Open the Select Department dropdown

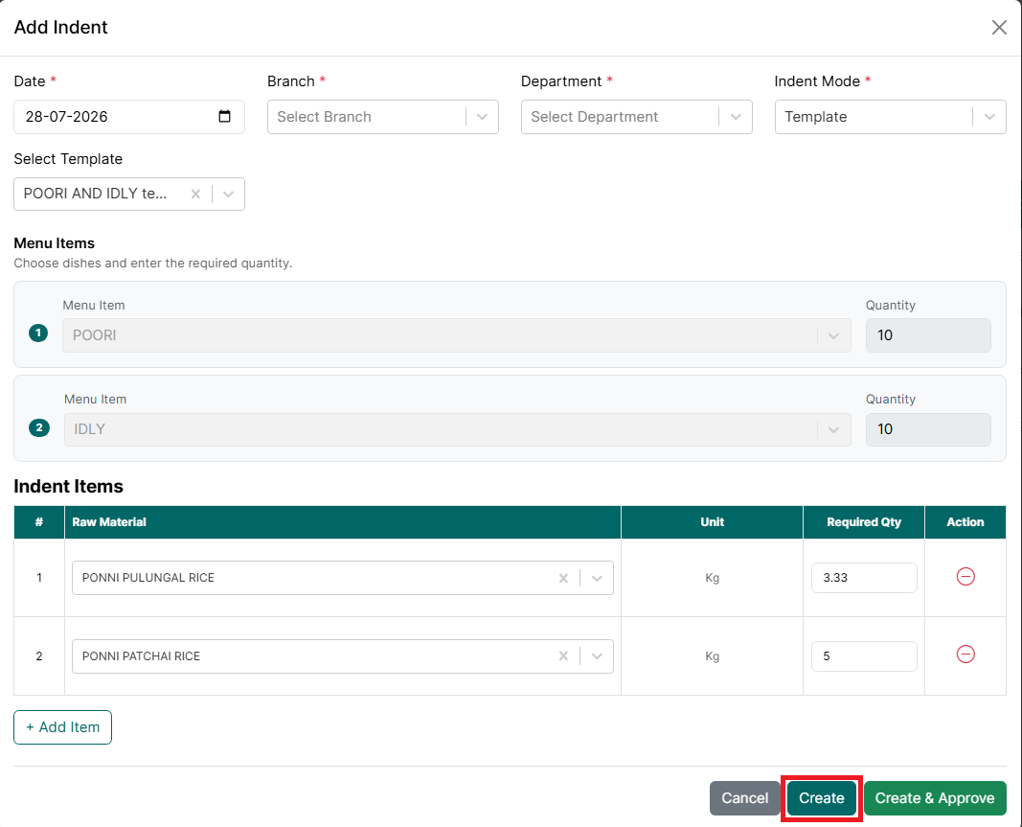coord(636,117)
